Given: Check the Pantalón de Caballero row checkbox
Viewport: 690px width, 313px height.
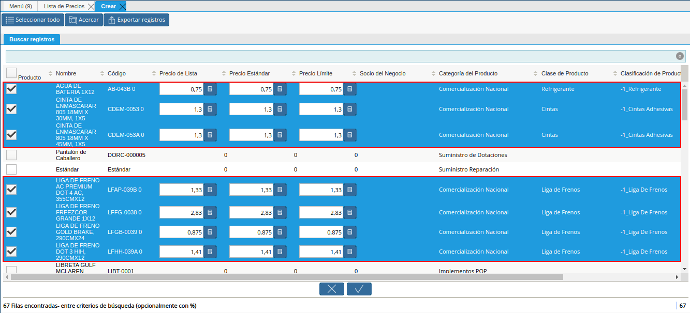Looking at the screenshot, I should [11, 155].
